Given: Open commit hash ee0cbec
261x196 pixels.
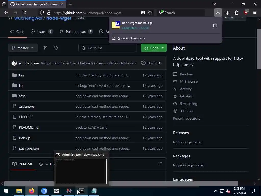Looking at the screenshot, I should tap(113, 63).
